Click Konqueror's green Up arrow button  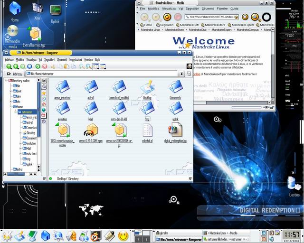coord(9,66)
